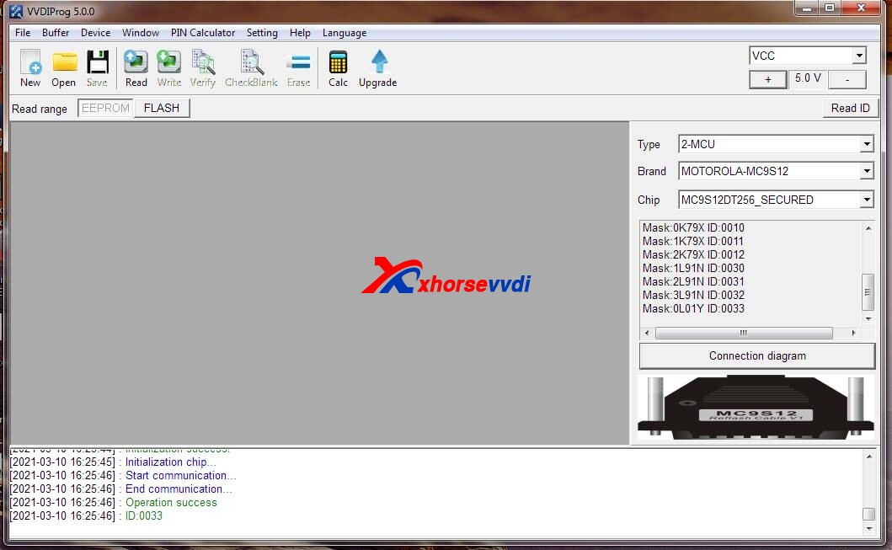Toggle the EEPROM read range button
The height and width of the screenshot is (550, 892).
[105, 108]
